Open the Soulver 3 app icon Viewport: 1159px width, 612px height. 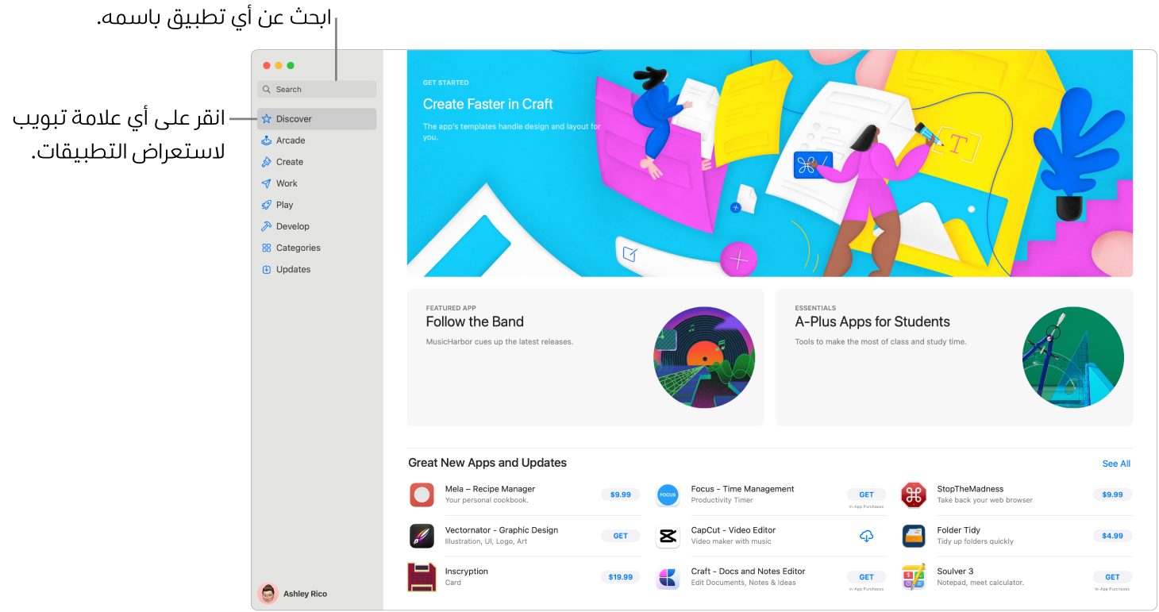(x=914, y=577)
